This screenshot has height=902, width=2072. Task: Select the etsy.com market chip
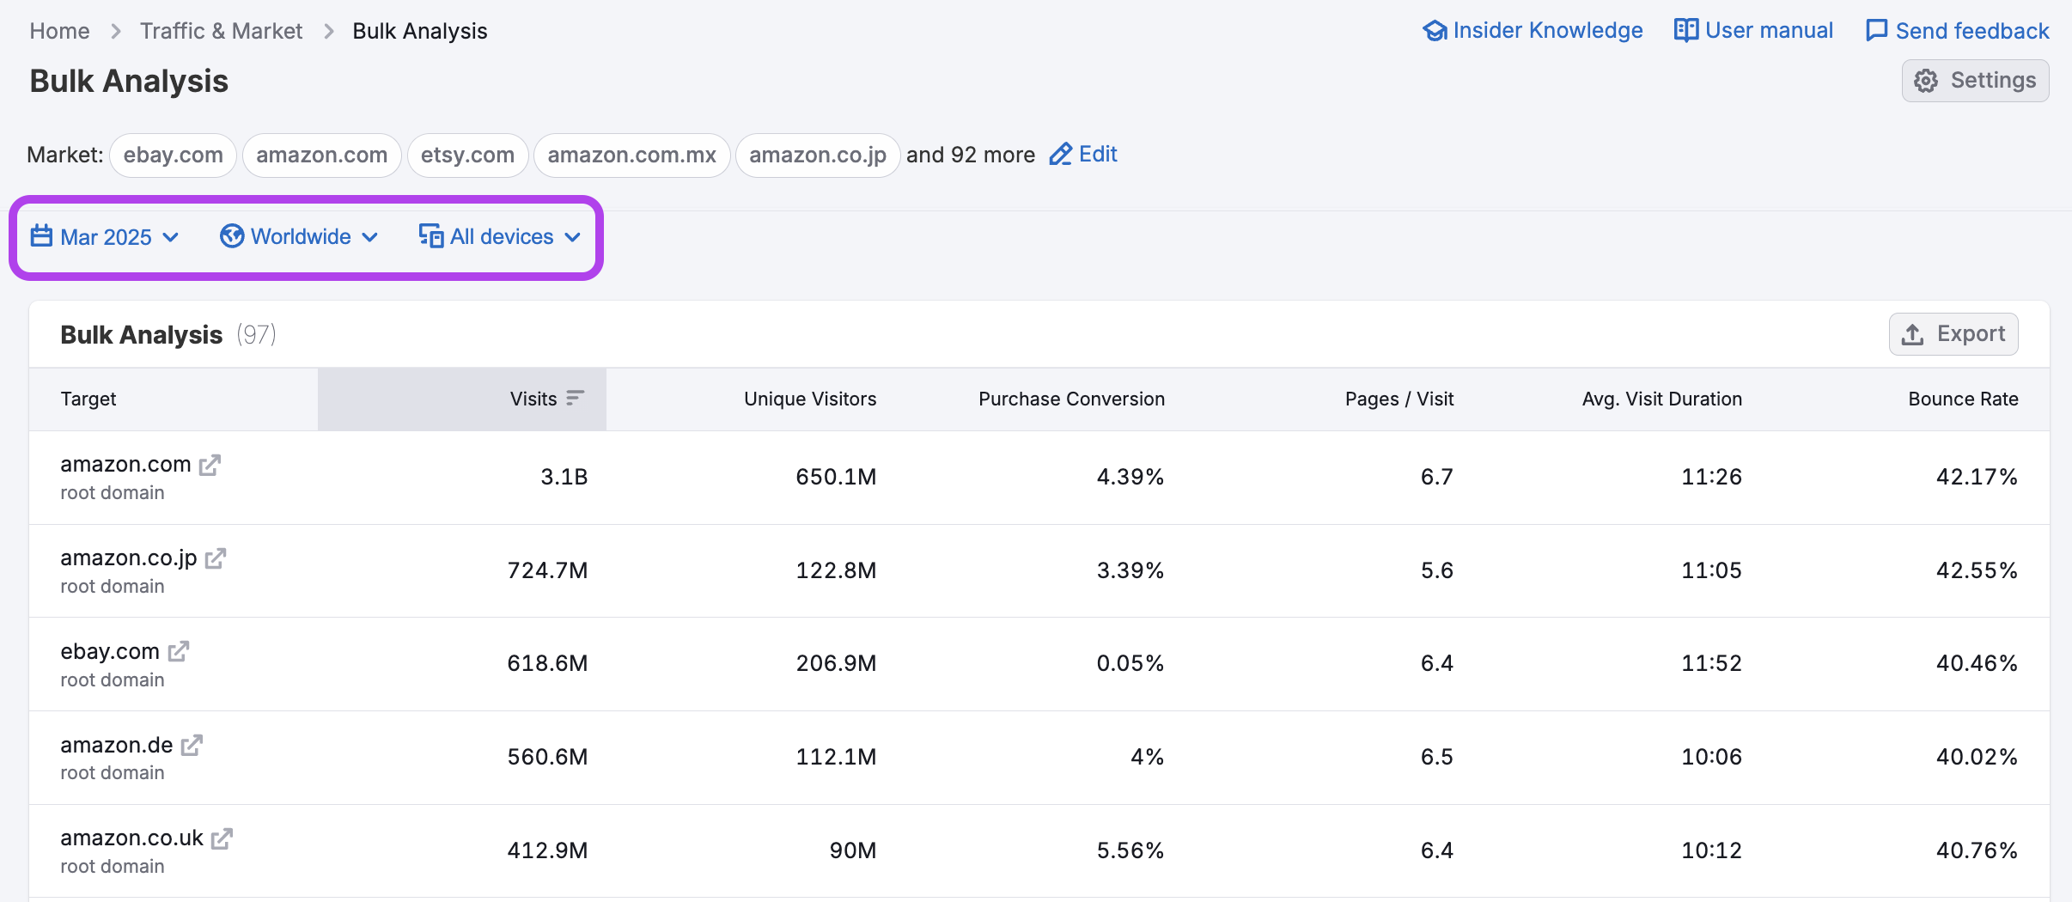pos(467,155)
